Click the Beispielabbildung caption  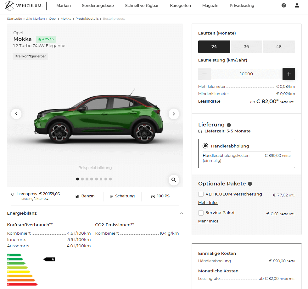click(x=95, y=168)
